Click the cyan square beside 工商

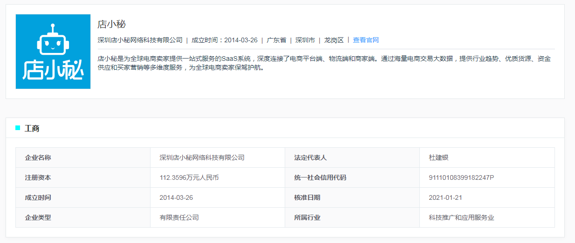click(18, 128)
